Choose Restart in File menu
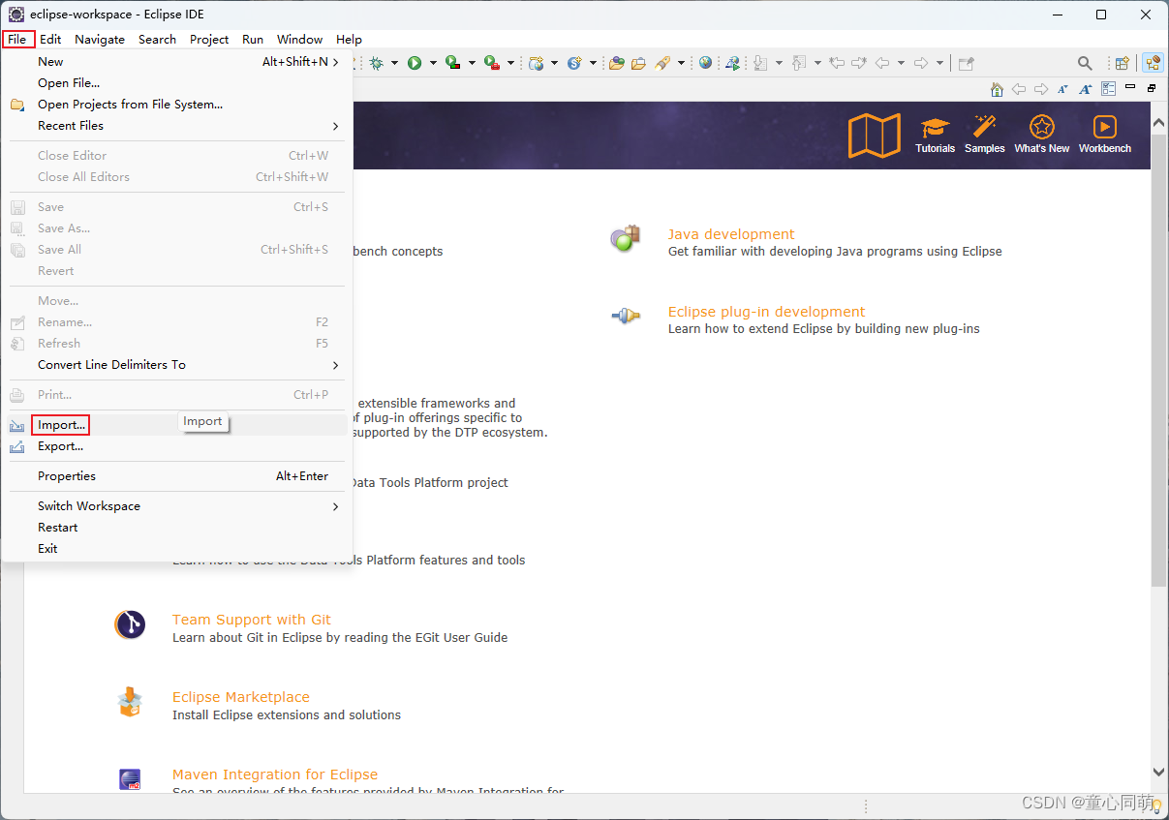Screen dimensions: 1169x820 [x=176, y=528]
